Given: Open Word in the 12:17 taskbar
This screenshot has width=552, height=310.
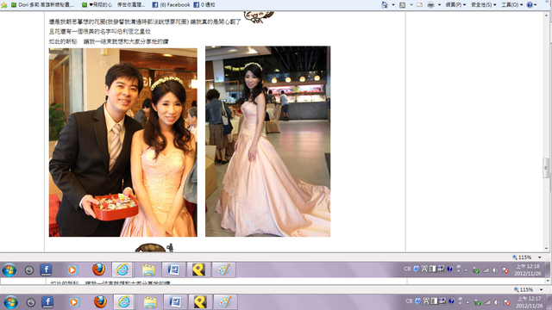Looking at the screenshot, I should [175, 302].
